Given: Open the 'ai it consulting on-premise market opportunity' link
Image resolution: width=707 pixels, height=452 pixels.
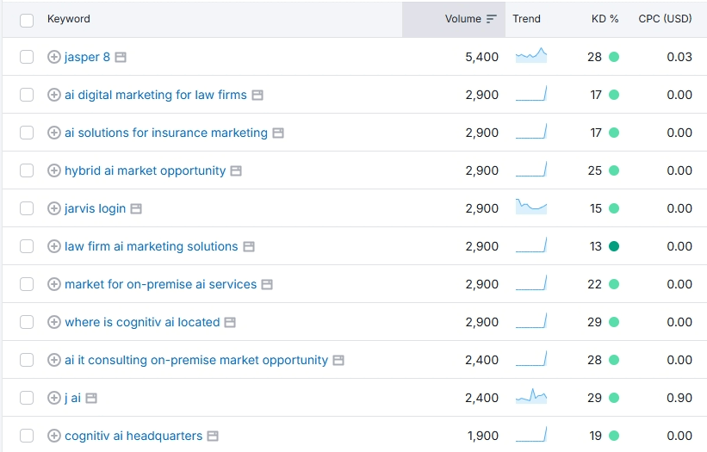Looking at the screenshot, I should 196,360.
